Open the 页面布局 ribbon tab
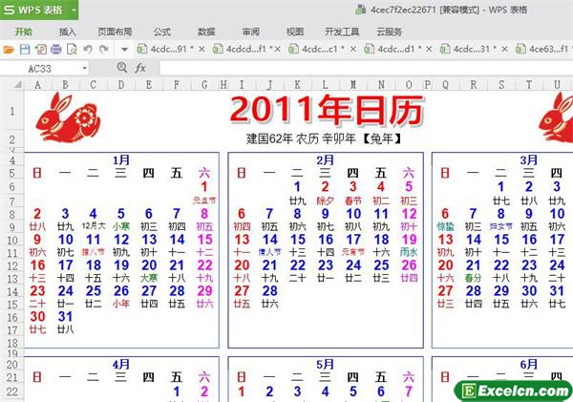 (115, 32)
